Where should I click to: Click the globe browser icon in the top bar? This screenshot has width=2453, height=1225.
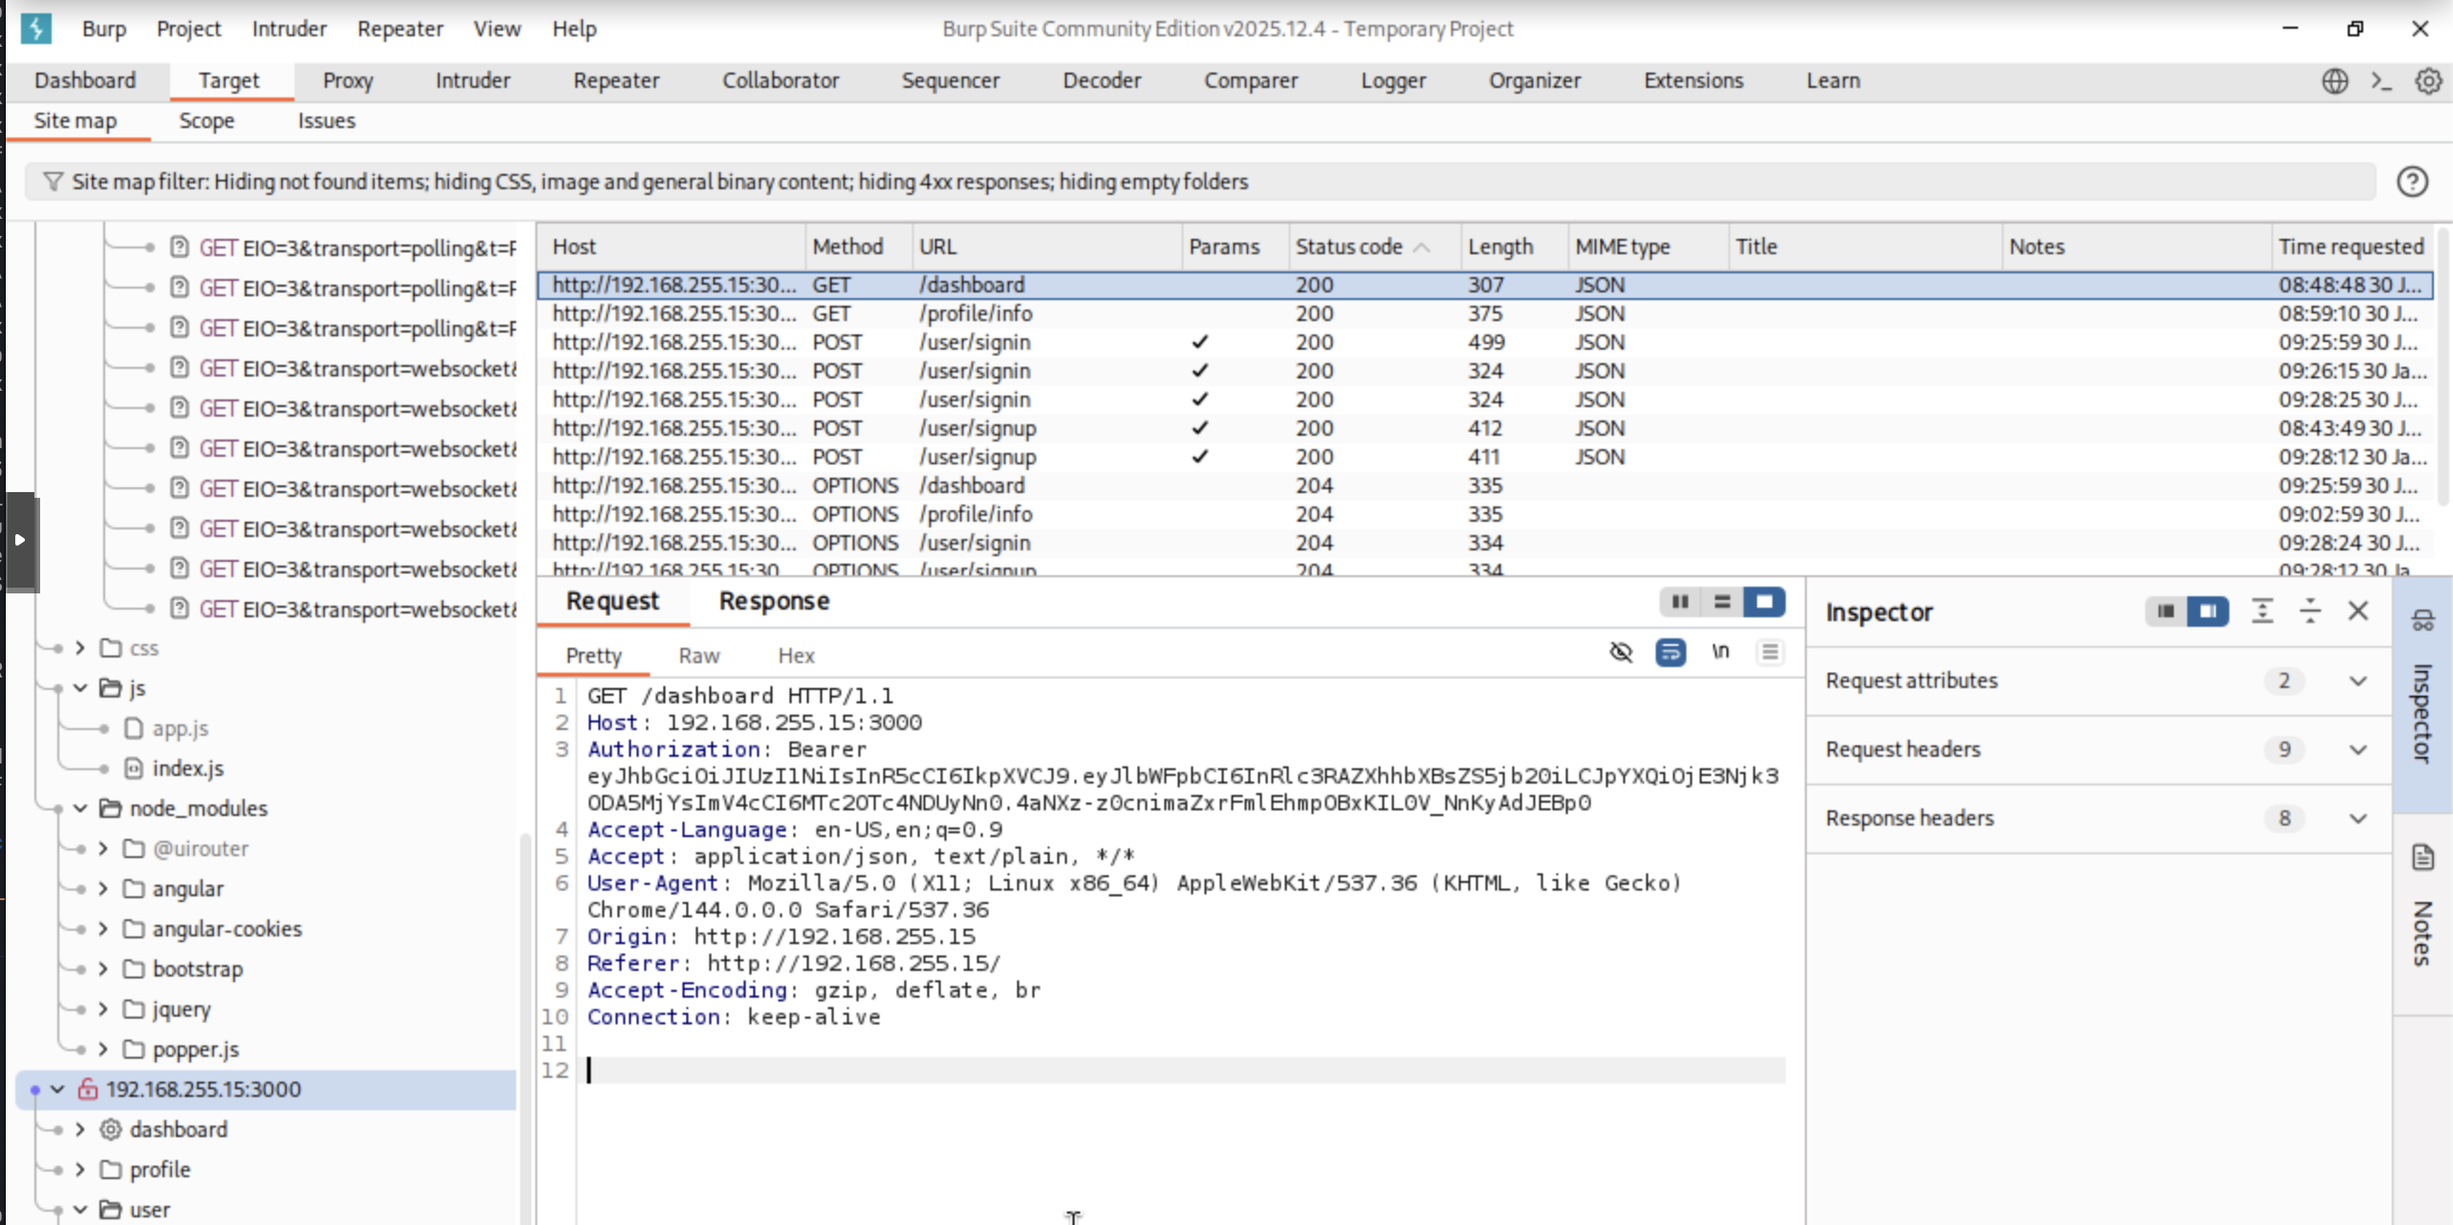(2334, 81)
